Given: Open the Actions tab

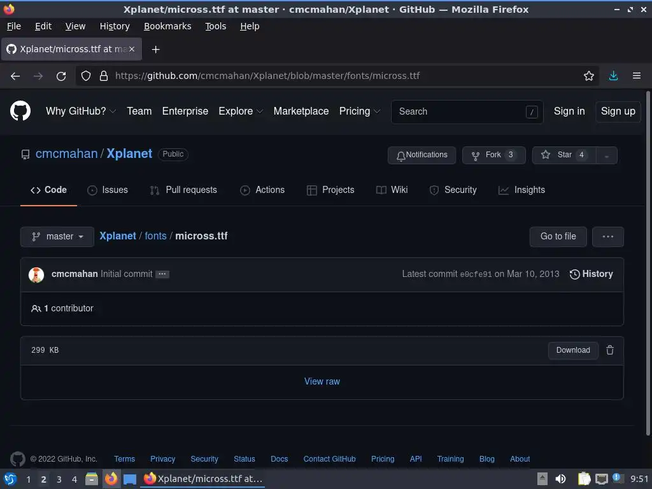Looking at the screenshot, I should coord(262,190).
